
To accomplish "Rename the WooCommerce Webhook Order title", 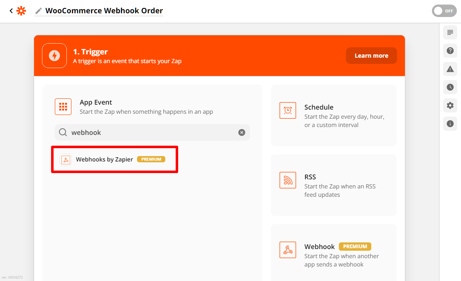I will (x=104, y=11).
